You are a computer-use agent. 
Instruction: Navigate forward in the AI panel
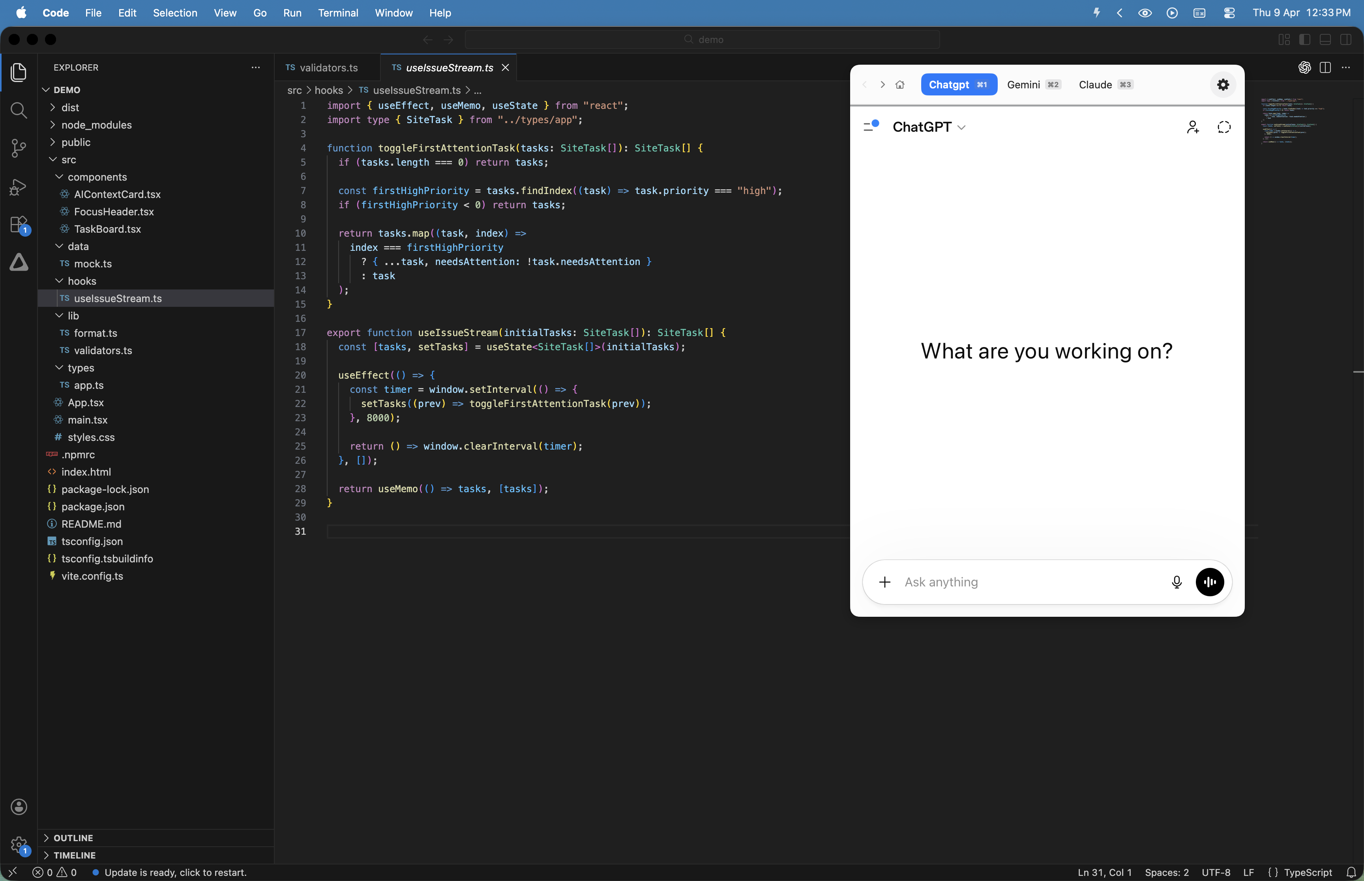[882, 85]
